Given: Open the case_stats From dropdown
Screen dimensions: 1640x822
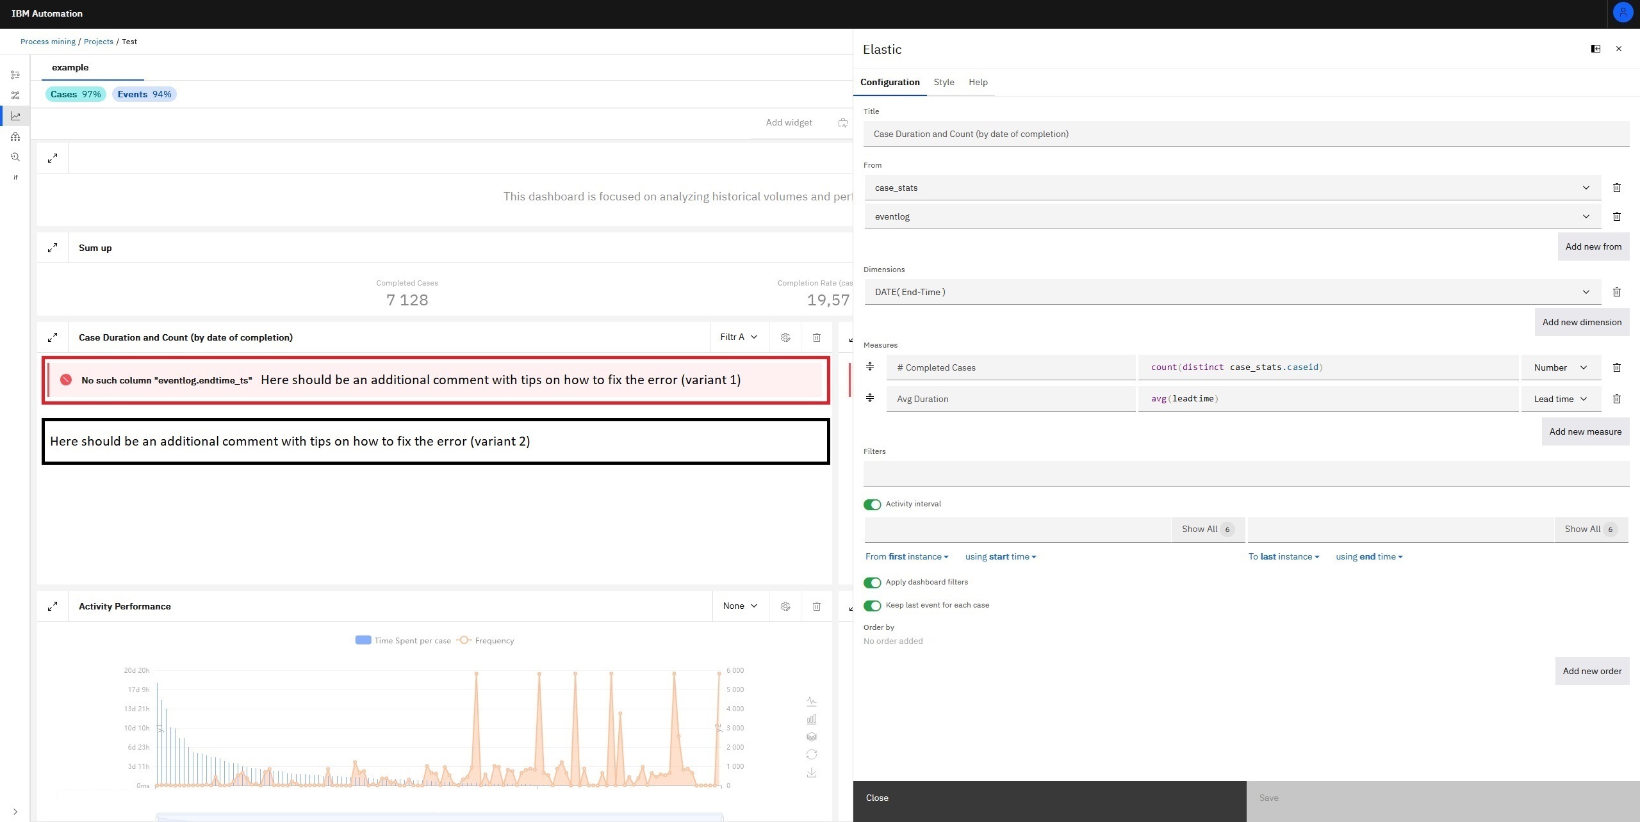Looking at the screenshot, I should tap(1232, 188).
